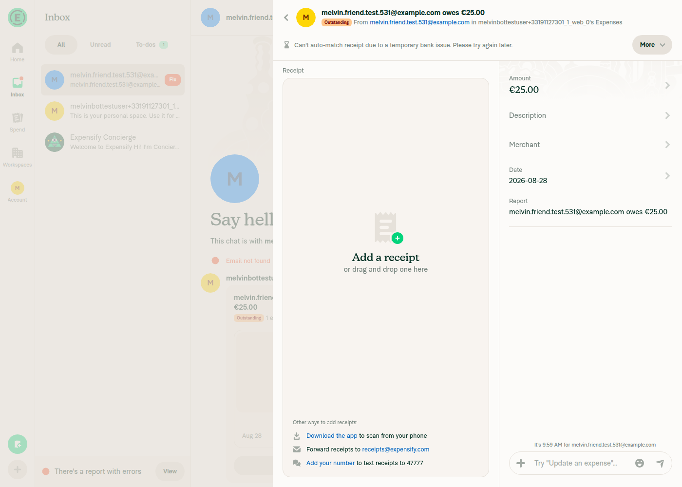The width and height of the screenshot is (682, 487).
Task: Expand the Description row chevron
Action: [667, 115]
